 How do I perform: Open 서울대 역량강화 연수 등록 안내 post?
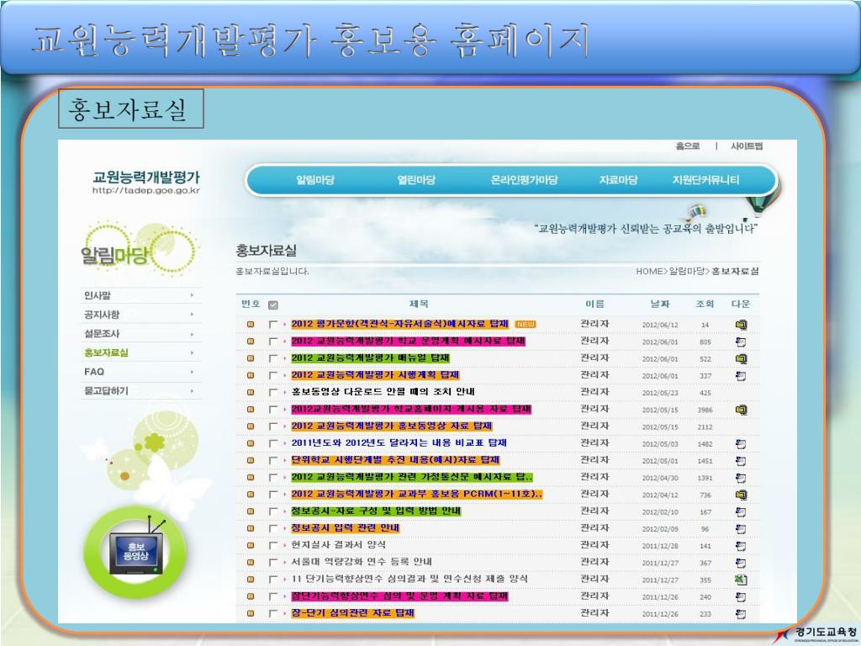click(x=362, y=562)
